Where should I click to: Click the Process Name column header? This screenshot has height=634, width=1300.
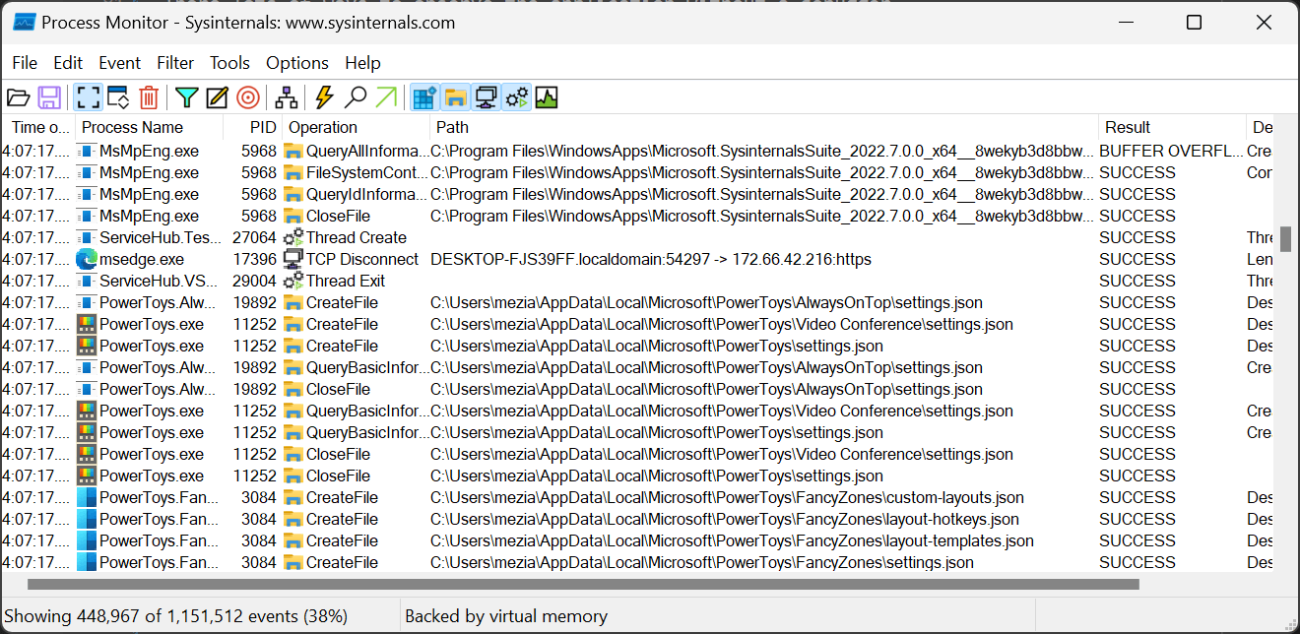(x=132, y=127)
